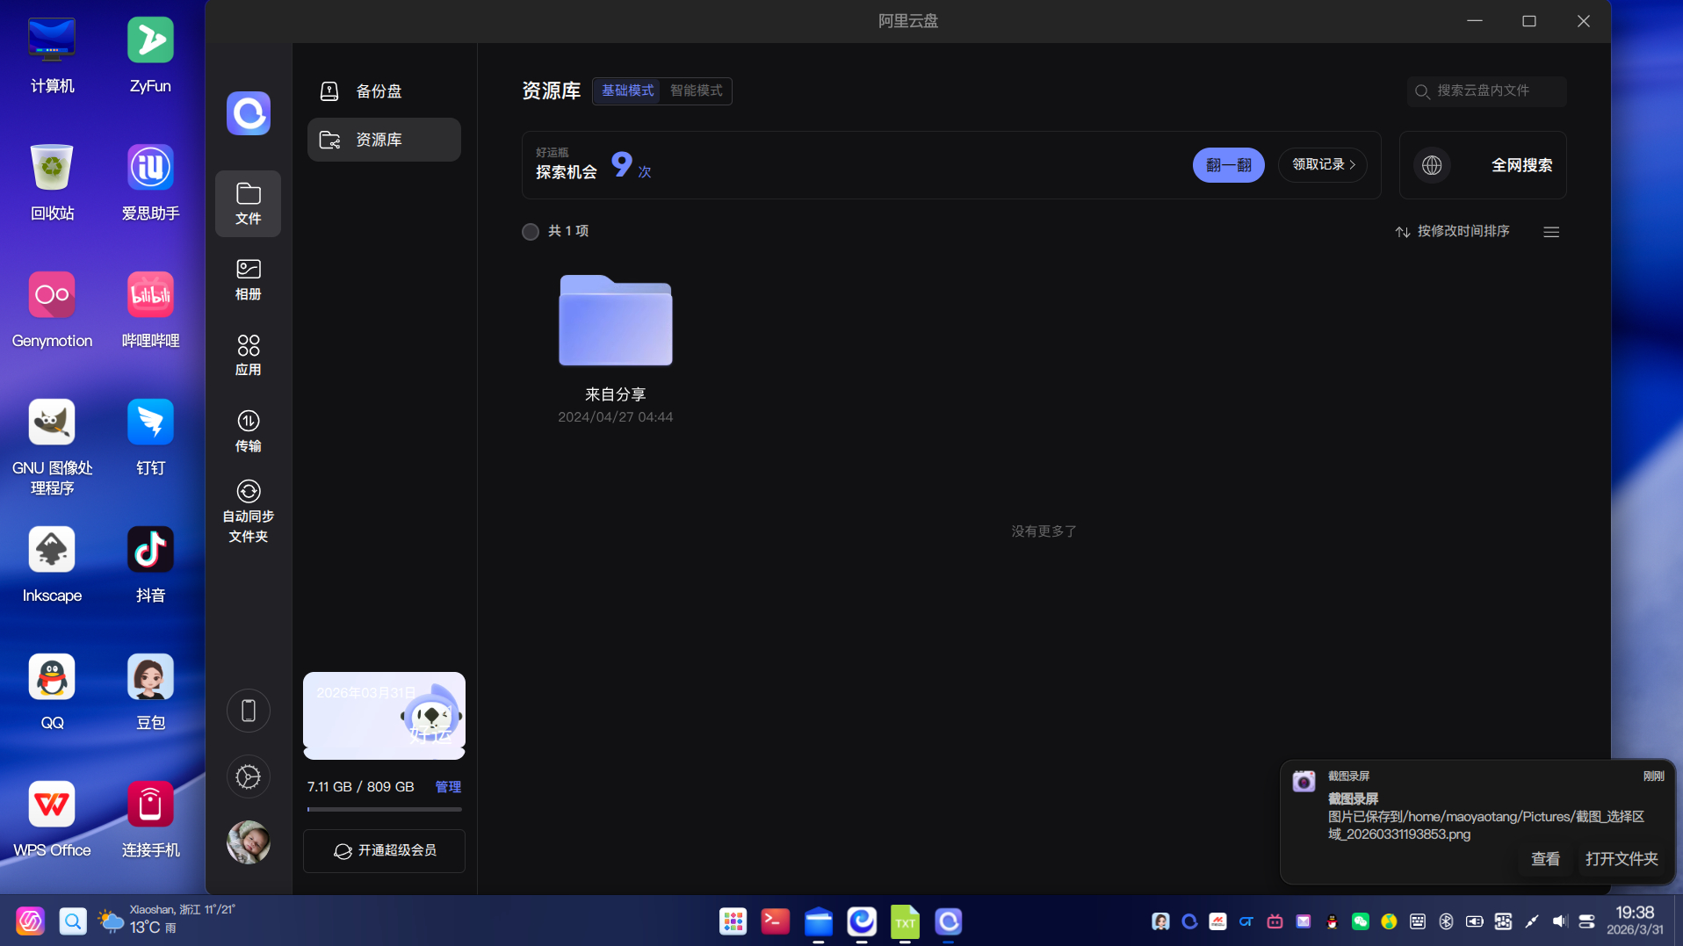Screen dimensions: 1683x946
Task: Click the globe icon beside 全网搜索
Action: pyautogui.click(x=1432, y=165)
